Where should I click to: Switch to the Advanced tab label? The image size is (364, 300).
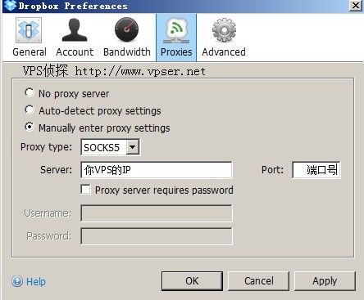click(x=224, y=51)
